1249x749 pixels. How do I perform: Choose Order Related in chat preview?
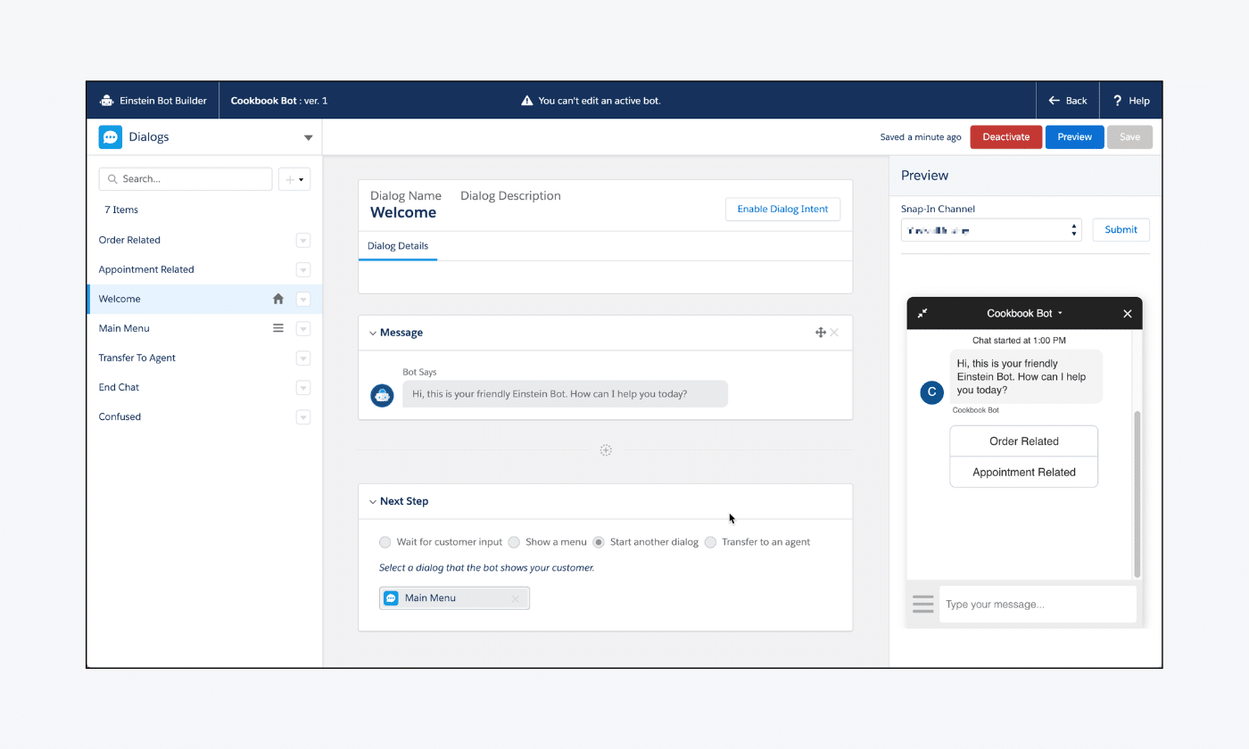(1024, 441)
